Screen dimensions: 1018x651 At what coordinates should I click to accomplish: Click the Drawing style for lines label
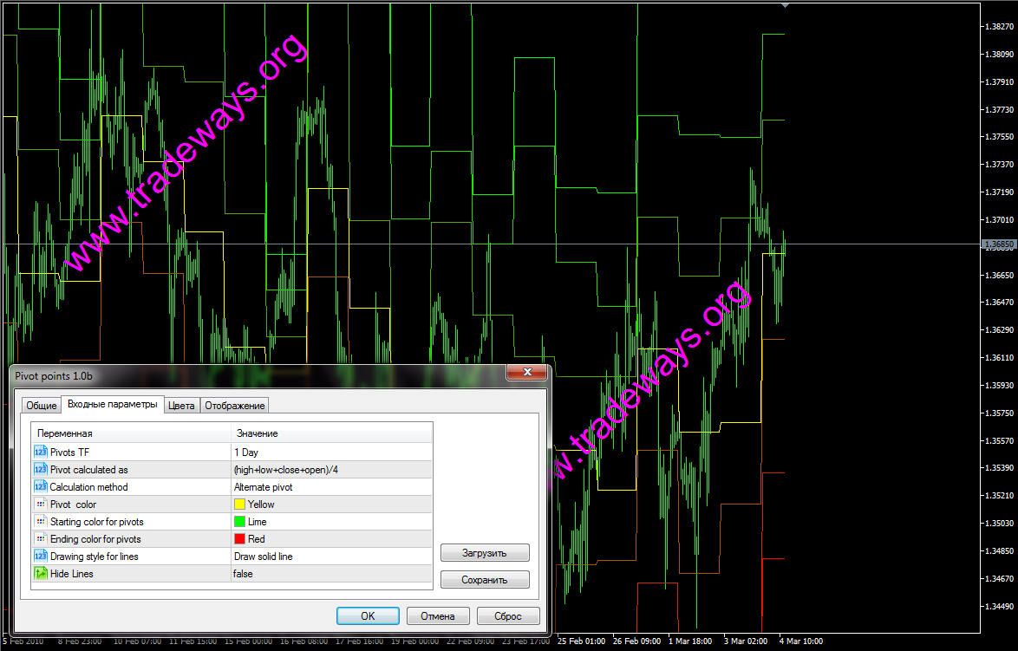coord(95,557)
